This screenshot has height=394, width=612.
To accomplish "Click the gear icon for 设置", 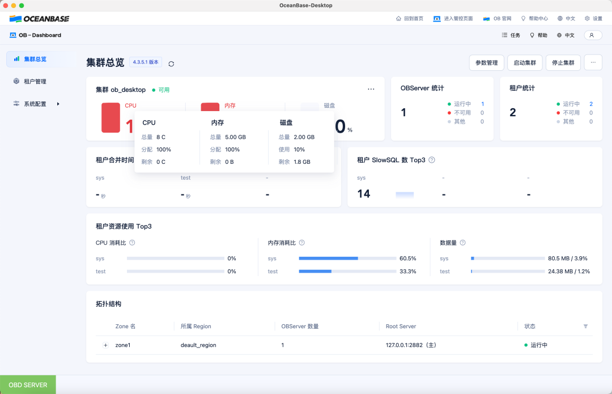I will pos(587,18).
